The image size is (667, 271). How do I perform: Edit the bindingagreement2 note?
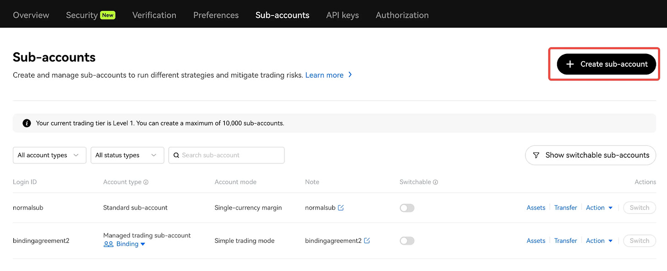(367, 241)
